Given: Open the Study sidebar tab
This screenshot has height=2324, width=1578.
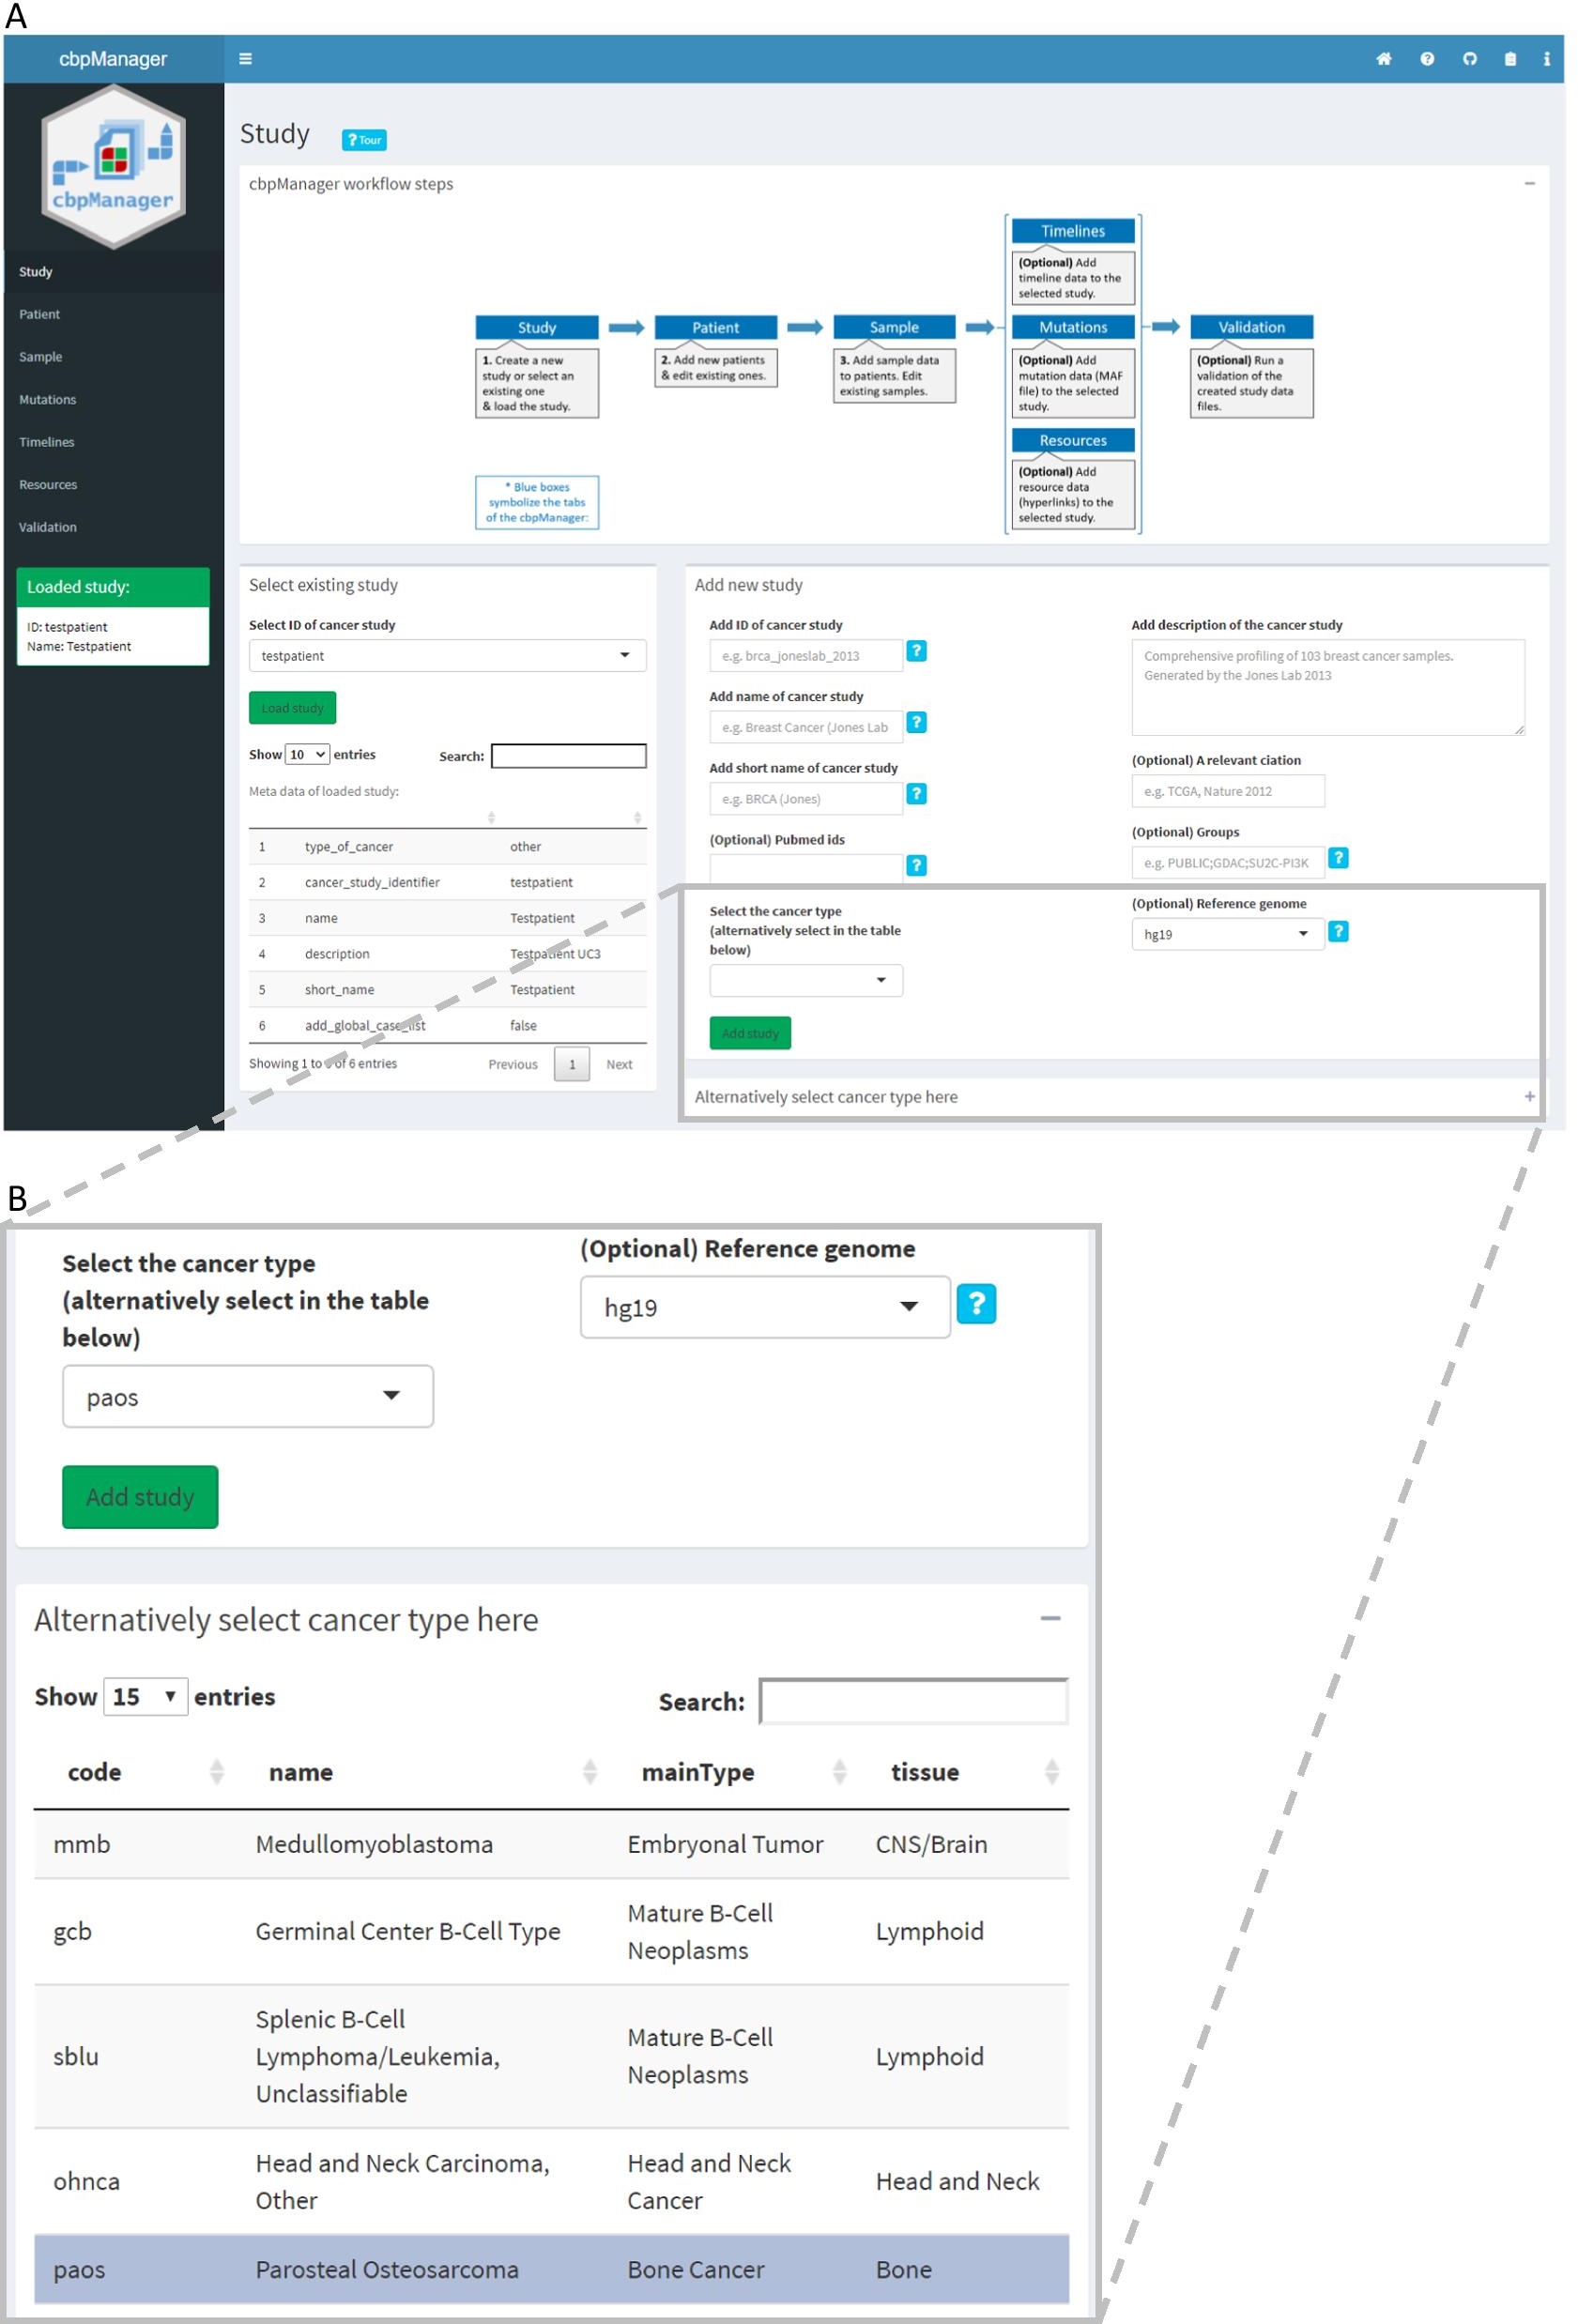Looking at the screenshot, I should [113, 272].
